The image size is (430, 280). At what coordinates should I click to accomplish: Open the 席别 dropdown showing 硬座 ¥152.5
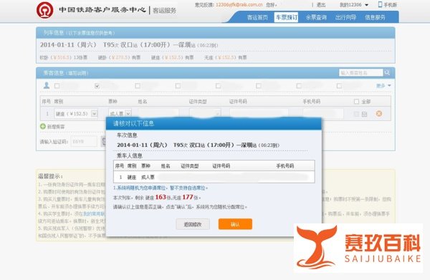pos(76,113)
